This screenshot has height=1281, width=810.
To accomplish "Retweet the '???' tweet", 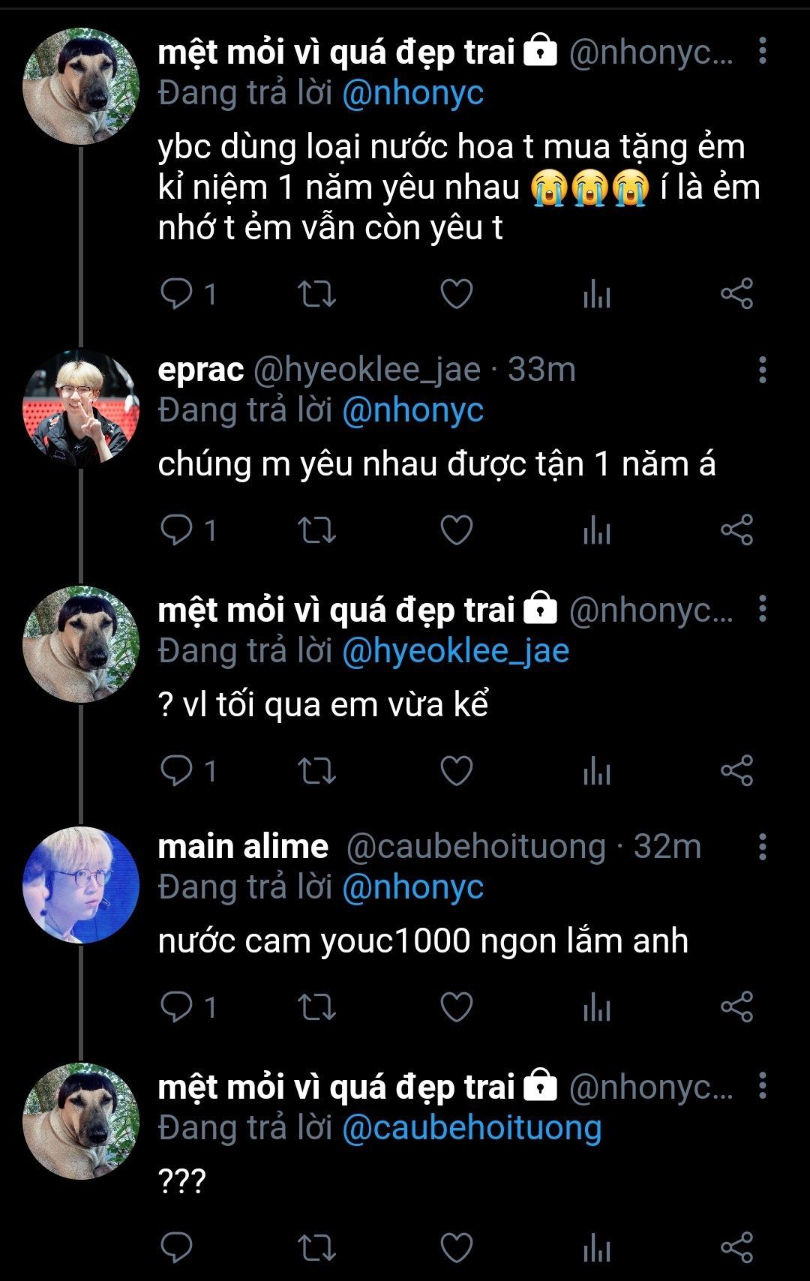I will pyautogui.click(x=316, y=1248).
